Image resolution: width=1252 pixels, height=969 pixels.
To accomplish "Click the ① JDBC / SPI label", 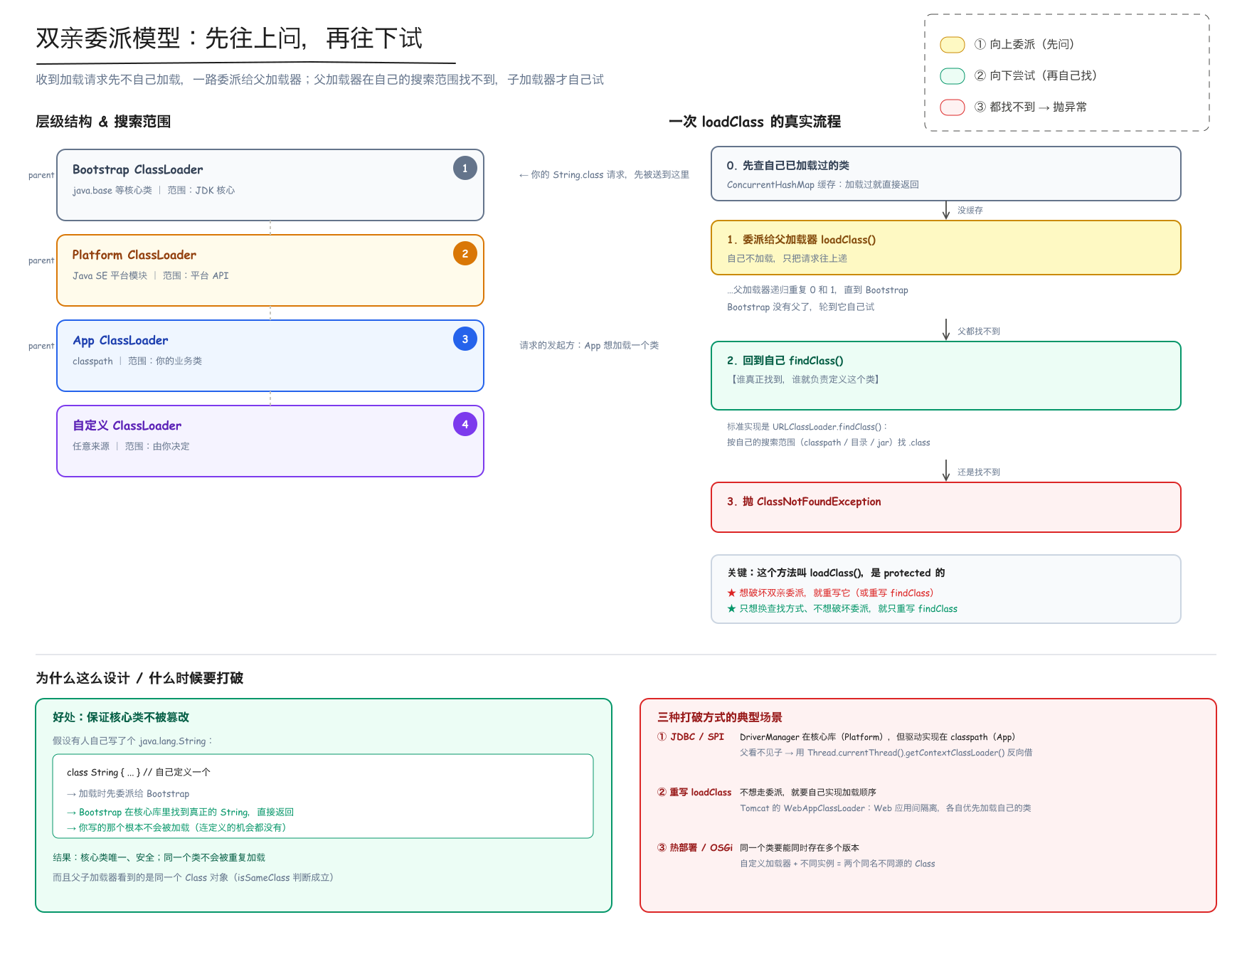I will click(690, 737).
